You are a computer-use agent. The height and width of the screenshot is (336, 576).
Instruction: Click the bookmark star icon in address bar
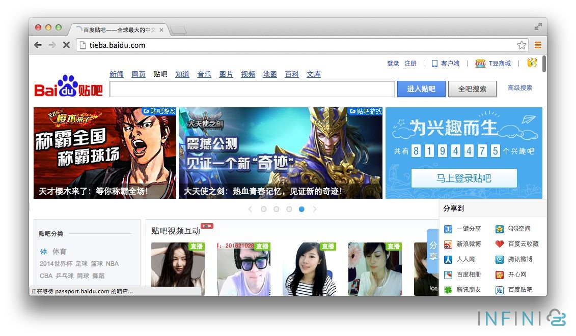click(522, 45)
